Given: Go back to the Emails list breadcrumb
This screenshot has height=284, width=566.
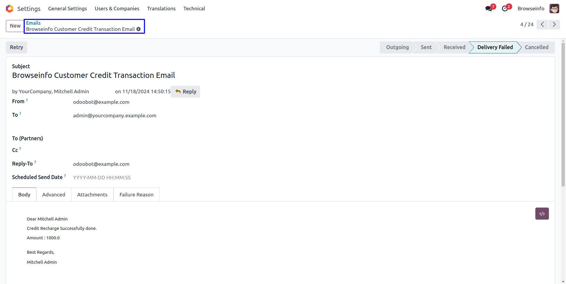Looking at the screenshot, I should click(33, 23).
